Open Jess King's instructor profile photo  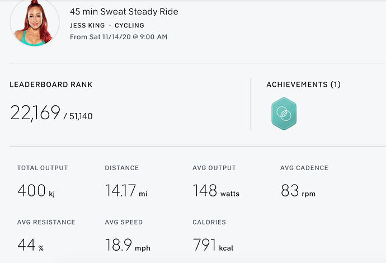(35, 23)
